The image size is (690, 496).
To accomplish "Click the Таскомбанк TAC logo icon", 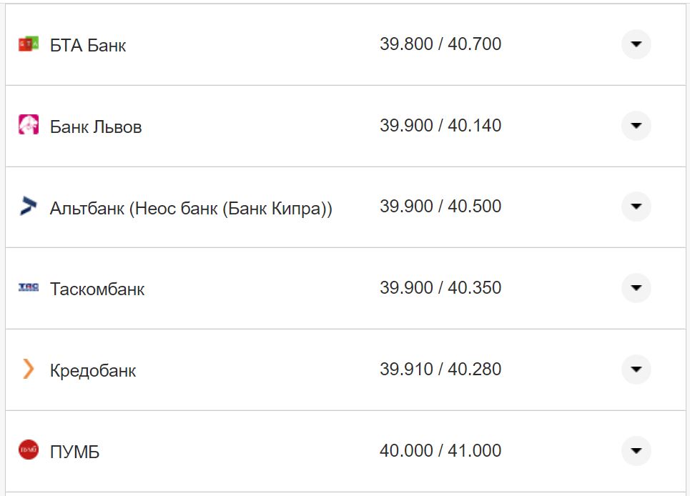I will (29, 288).
